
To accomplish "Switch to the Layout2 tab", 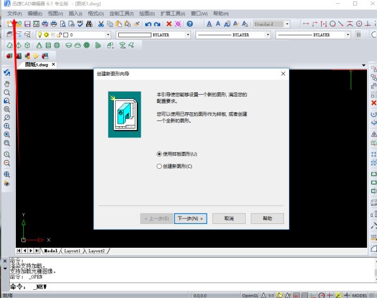I will [96, 251].
